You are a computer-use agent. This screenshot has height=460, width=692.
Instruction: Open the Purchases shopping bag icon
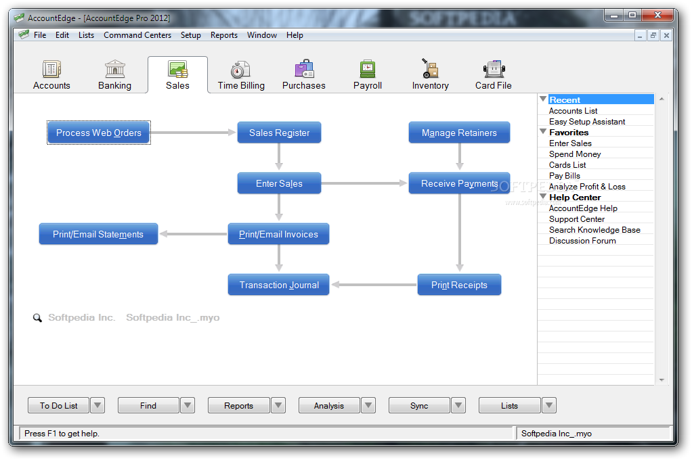click(x=304, y=69)
